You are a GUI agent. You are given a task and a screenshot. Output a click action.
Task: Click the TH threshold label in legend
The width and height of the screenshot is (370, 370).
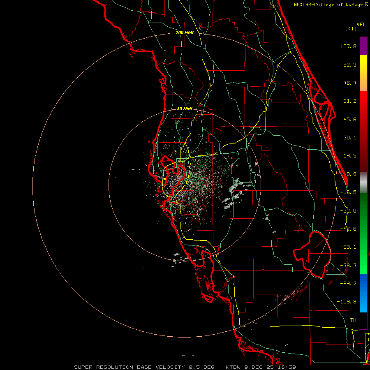[x=353, y=320]
